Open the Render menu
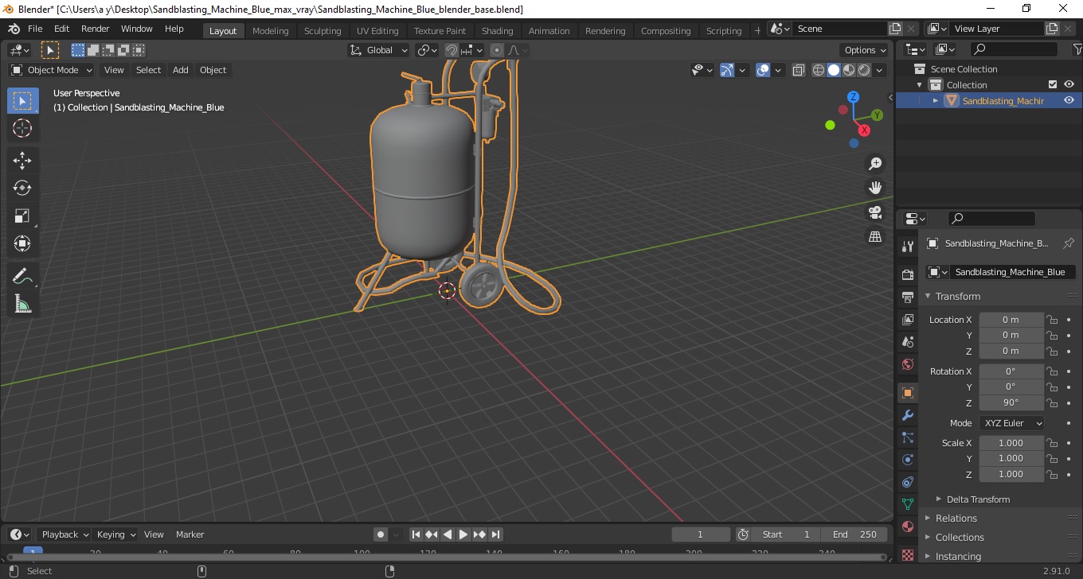1083x579 pixels. (x=96, y=29)
